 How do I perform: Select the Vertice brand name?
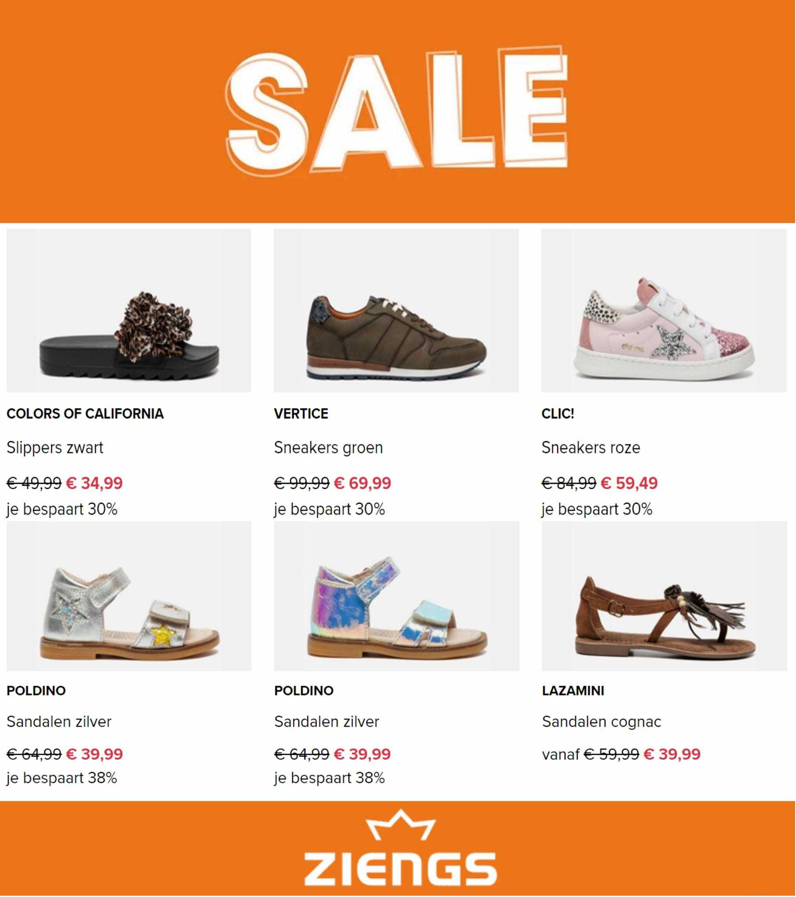point(301,414)
